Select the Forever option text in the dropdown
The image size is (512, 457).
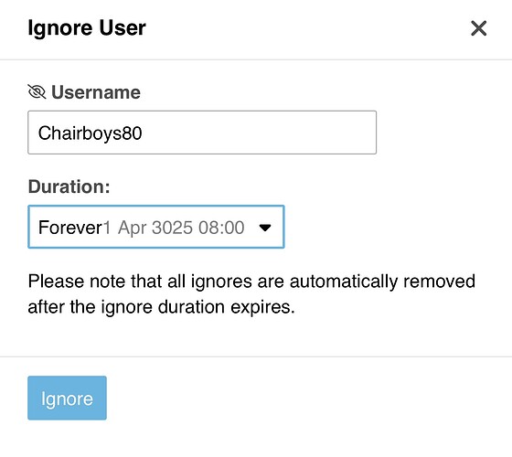(x=70, y=228)
